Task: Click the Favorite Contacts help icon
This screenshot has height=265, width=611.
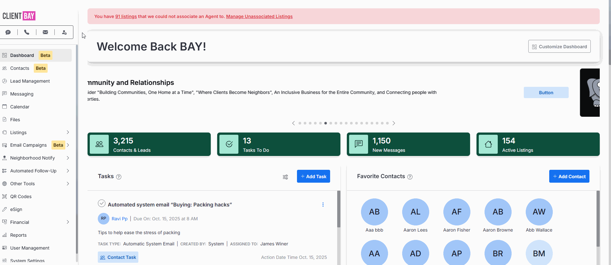Action: (x=410, y=177)
